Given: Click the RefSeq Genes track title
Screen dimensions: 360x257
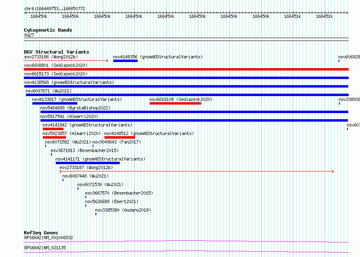Looking at the screenshot, I should click(x=41, y=233).
